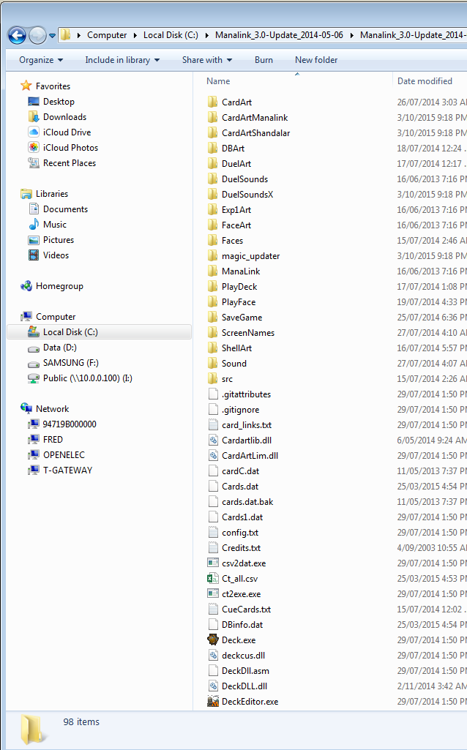Select the iCloud Drive icon in Favorites

click(x=34, y=132)
